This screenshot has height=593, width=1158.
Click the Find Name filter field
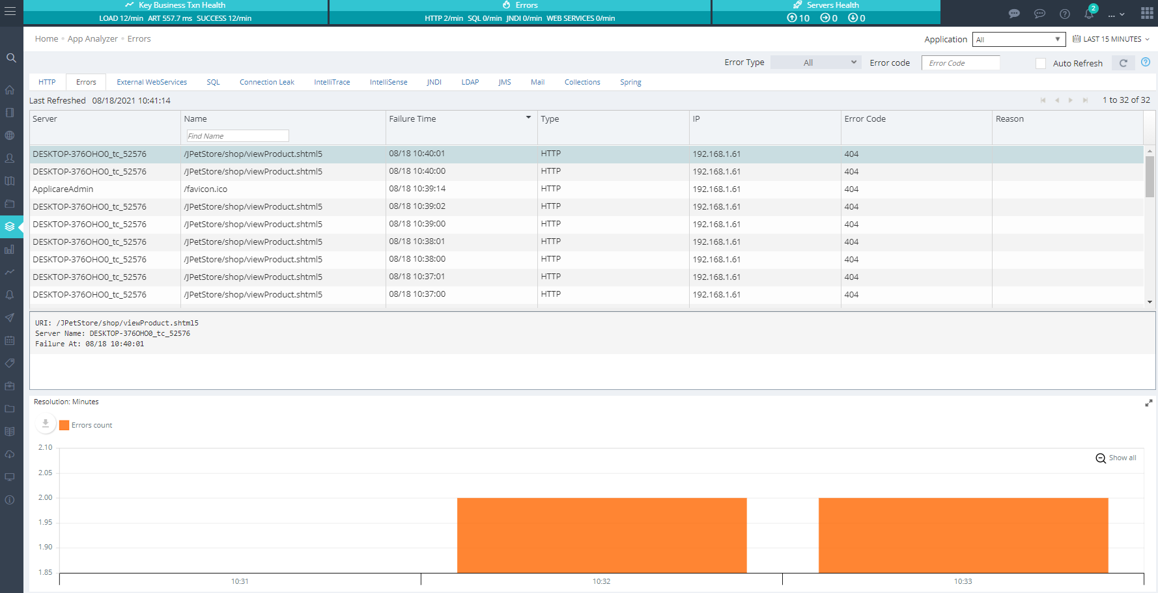click(x=237, y=135)
